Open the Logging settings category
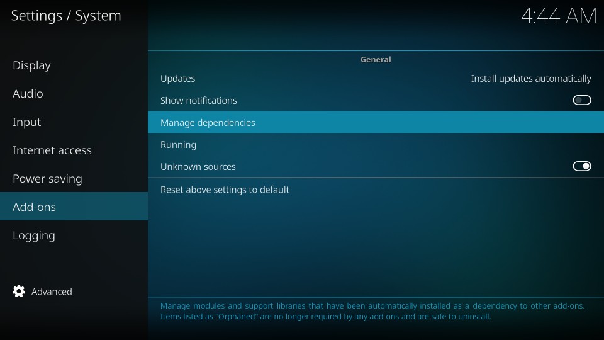The height and width of the screenshot is (340, 604). 74,235
